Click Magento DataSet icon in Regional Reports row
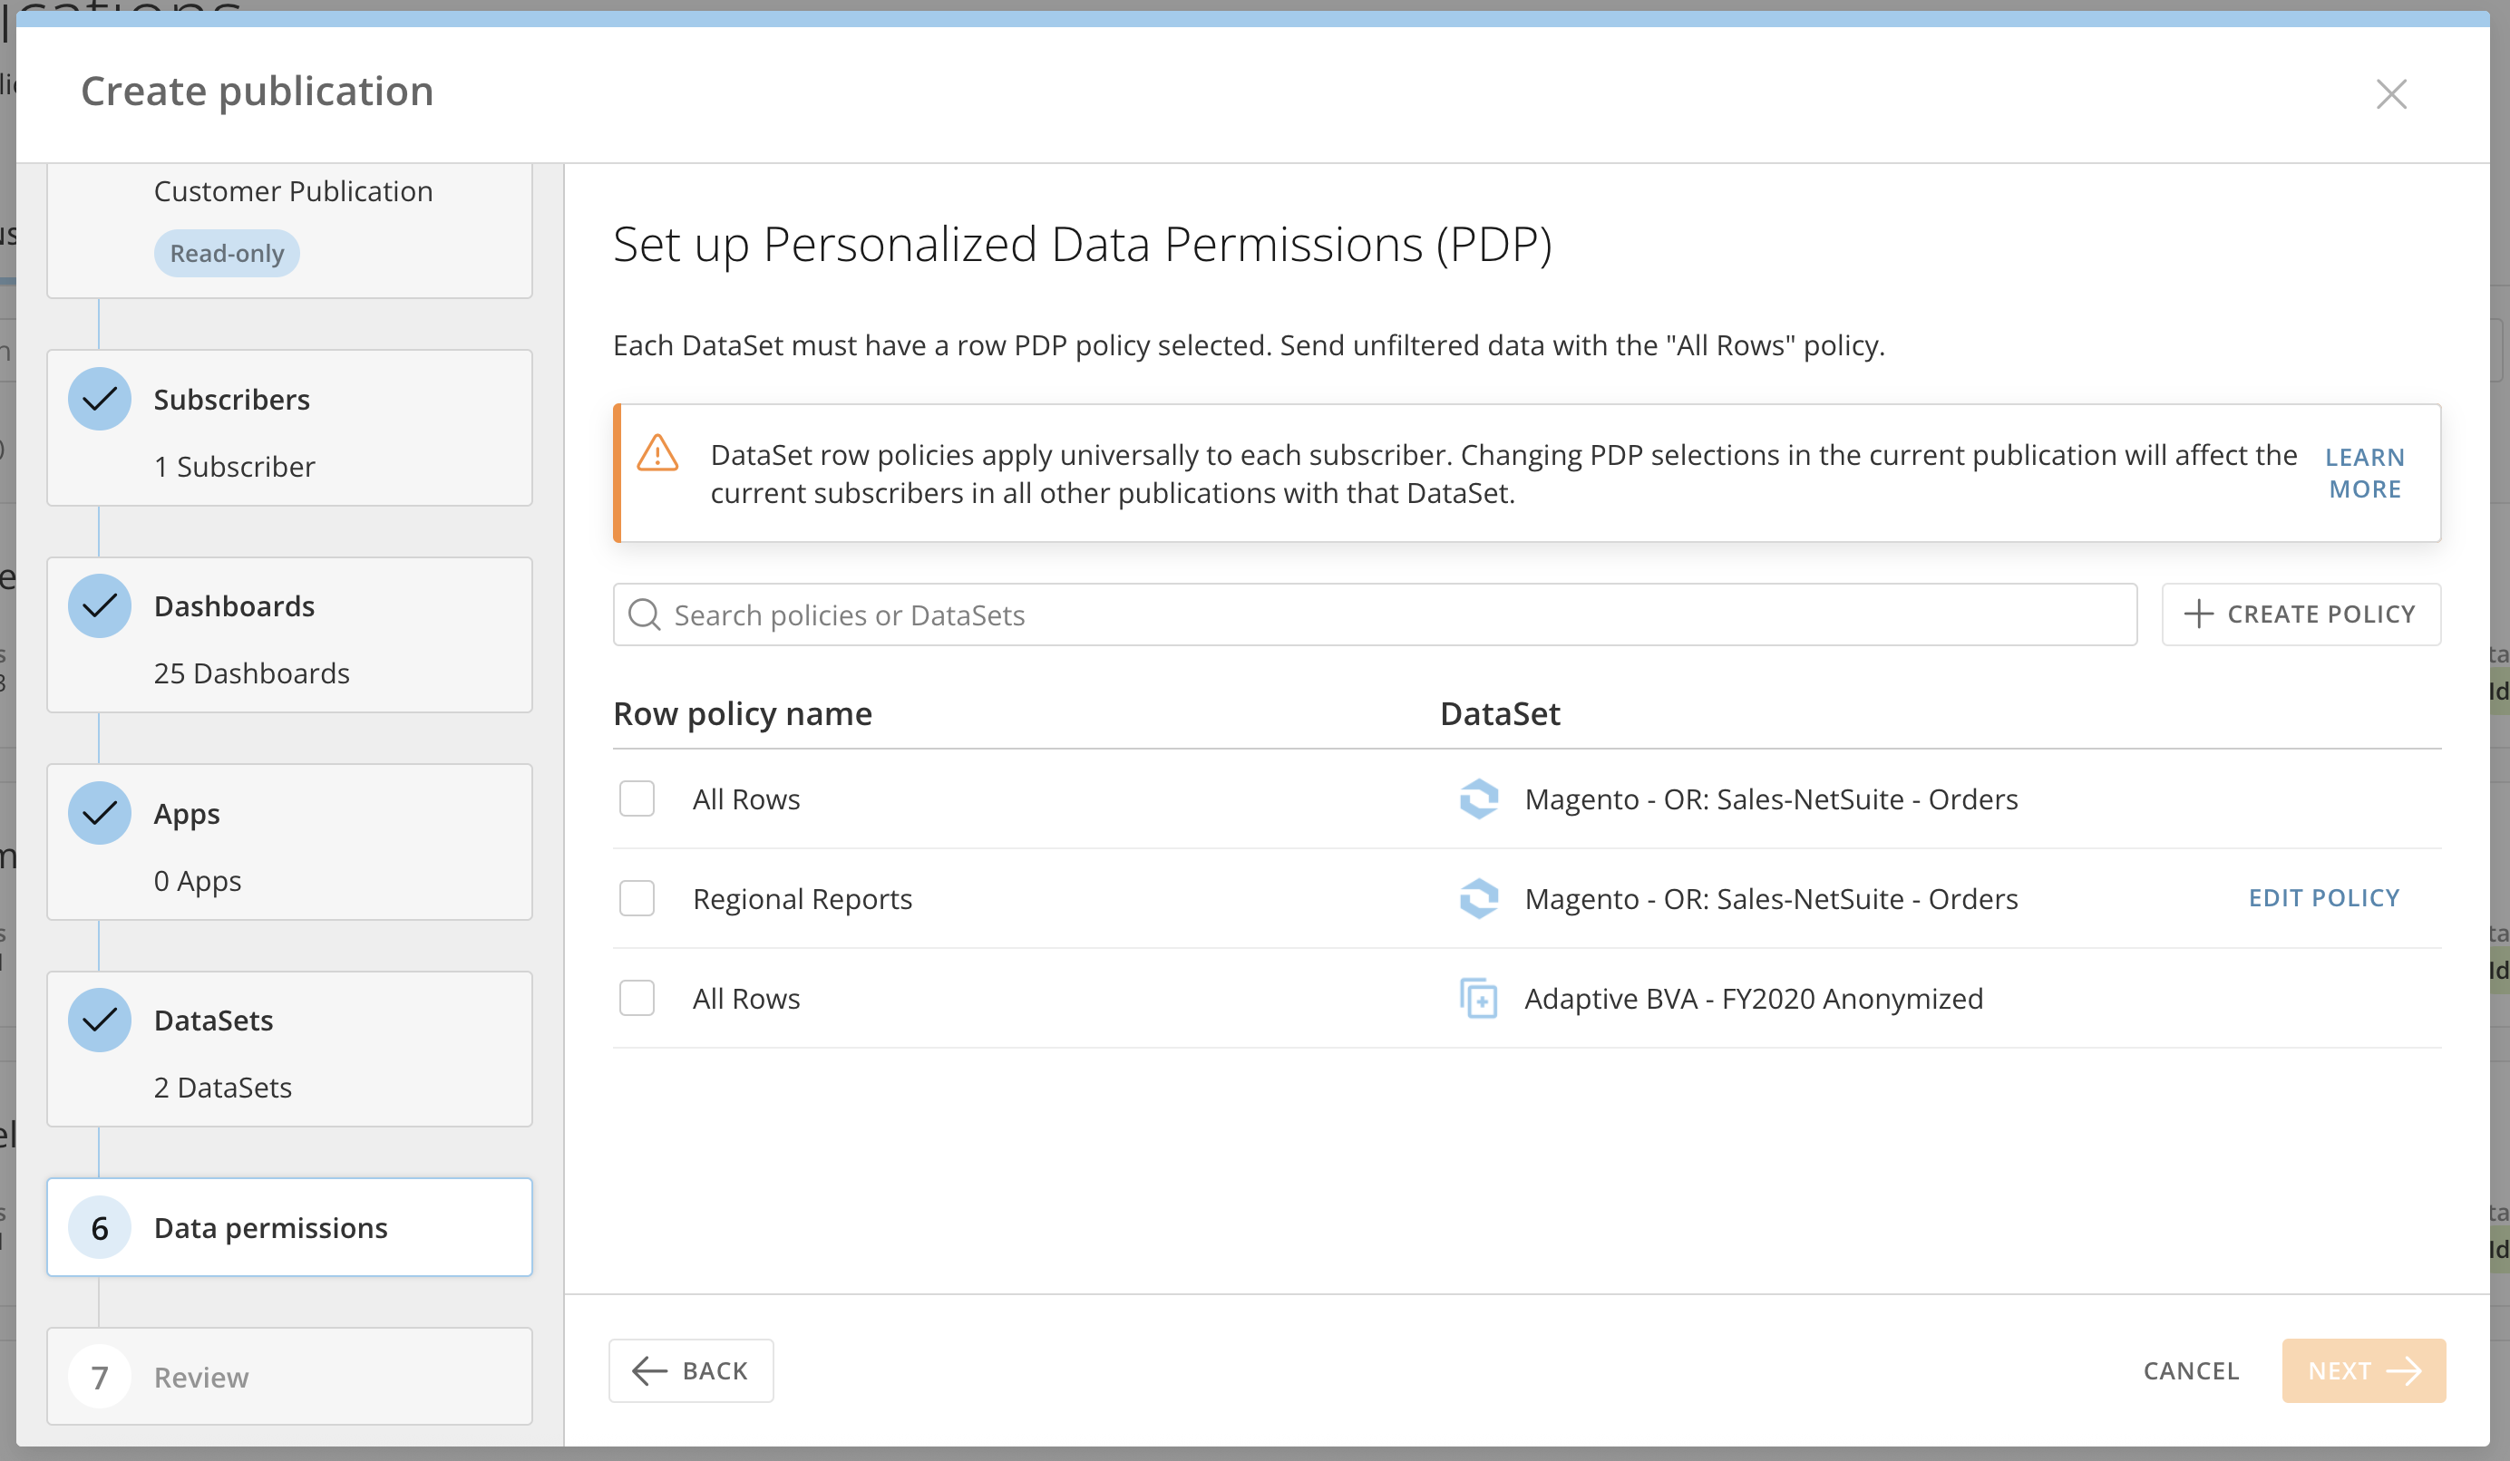Screen dimensions: 2510x1461 1478,897
